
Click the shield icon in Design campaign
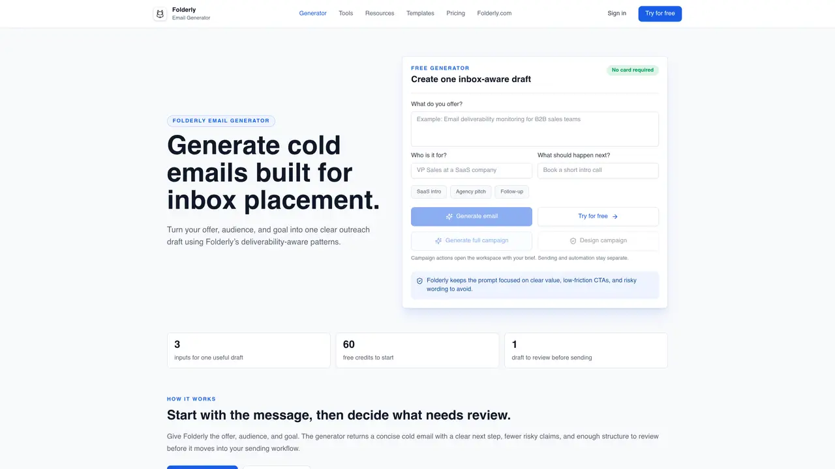coord(573,241)
